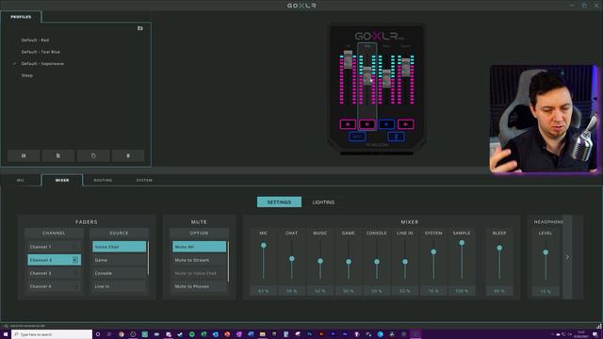Select the Settings sub-tab
The width and height of the screenshot is (603, 339).
point(279,202)
